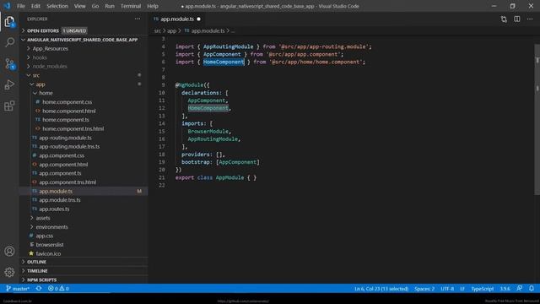Collapse the src folder
The image size is (540, 304).
(84, 75)
